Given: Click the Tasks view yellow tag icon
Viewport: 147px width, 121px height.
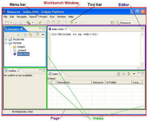Looking at the screenshot, I should (118, 74).
